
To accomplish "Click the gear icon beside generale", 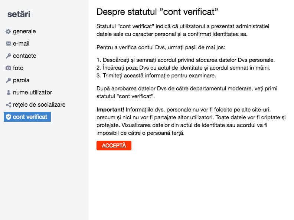I will (x=8, y=31).
